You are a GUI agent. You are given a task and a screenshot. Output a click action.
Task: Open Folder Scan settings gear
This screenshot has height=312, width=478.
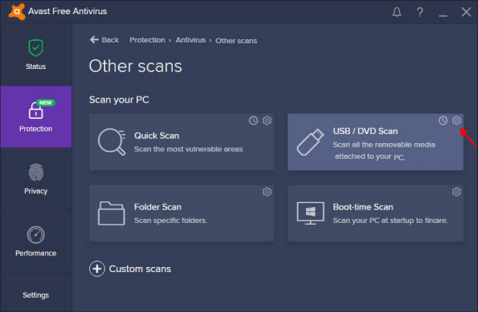pyautogui.click(x=267, y=192)
